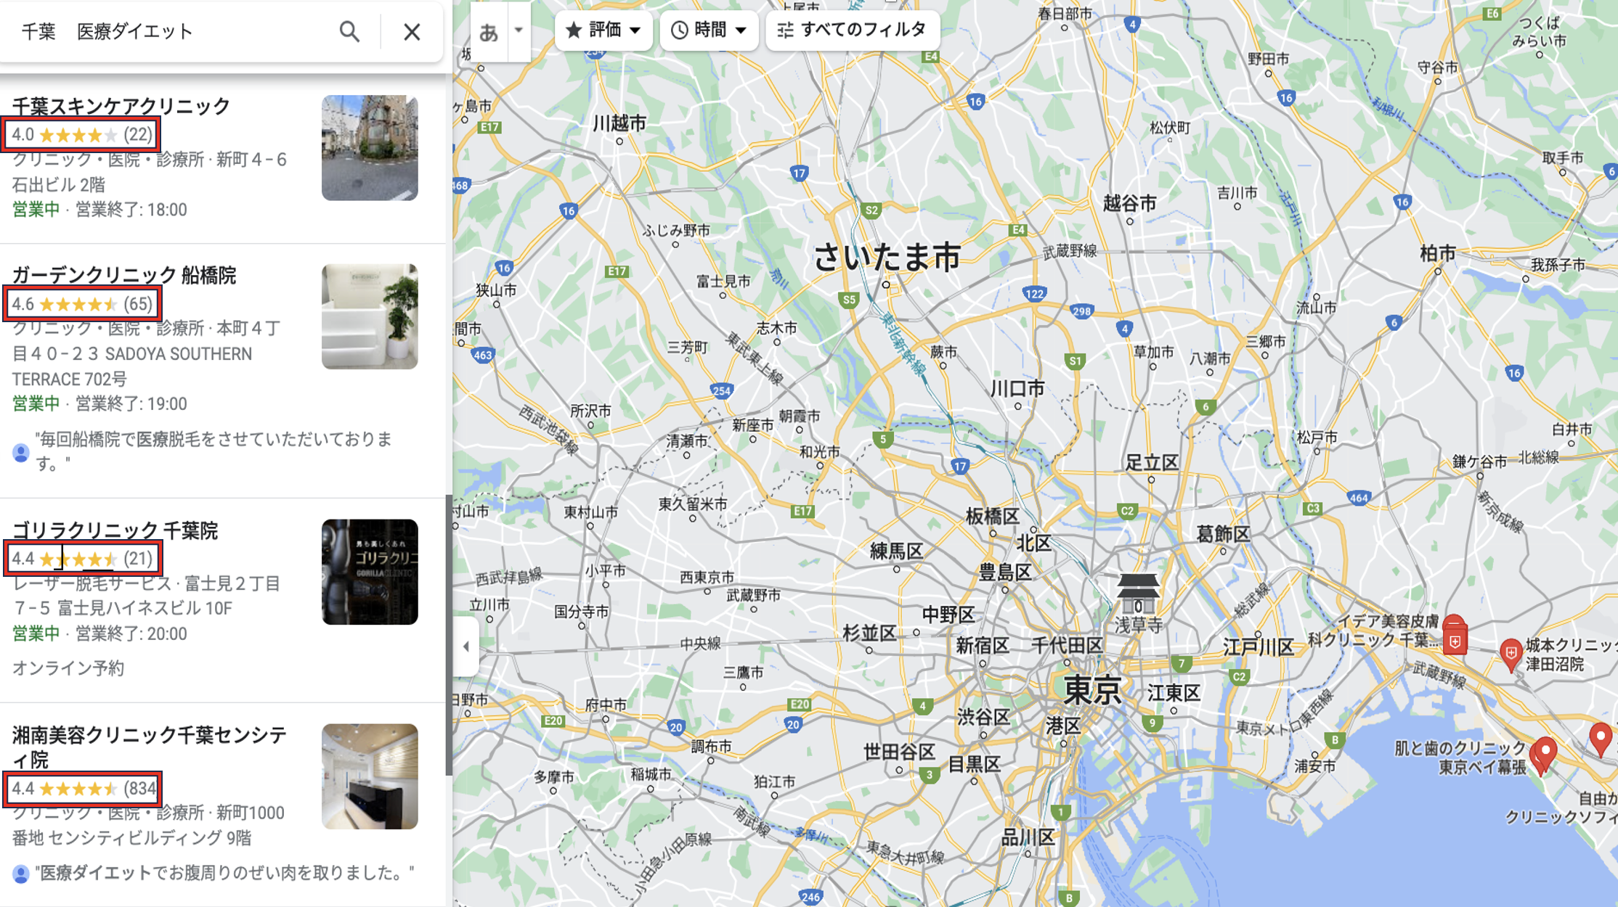Click the 足立区 label on map
This screenshot has width=1618, height=907.
point(1152,462)
